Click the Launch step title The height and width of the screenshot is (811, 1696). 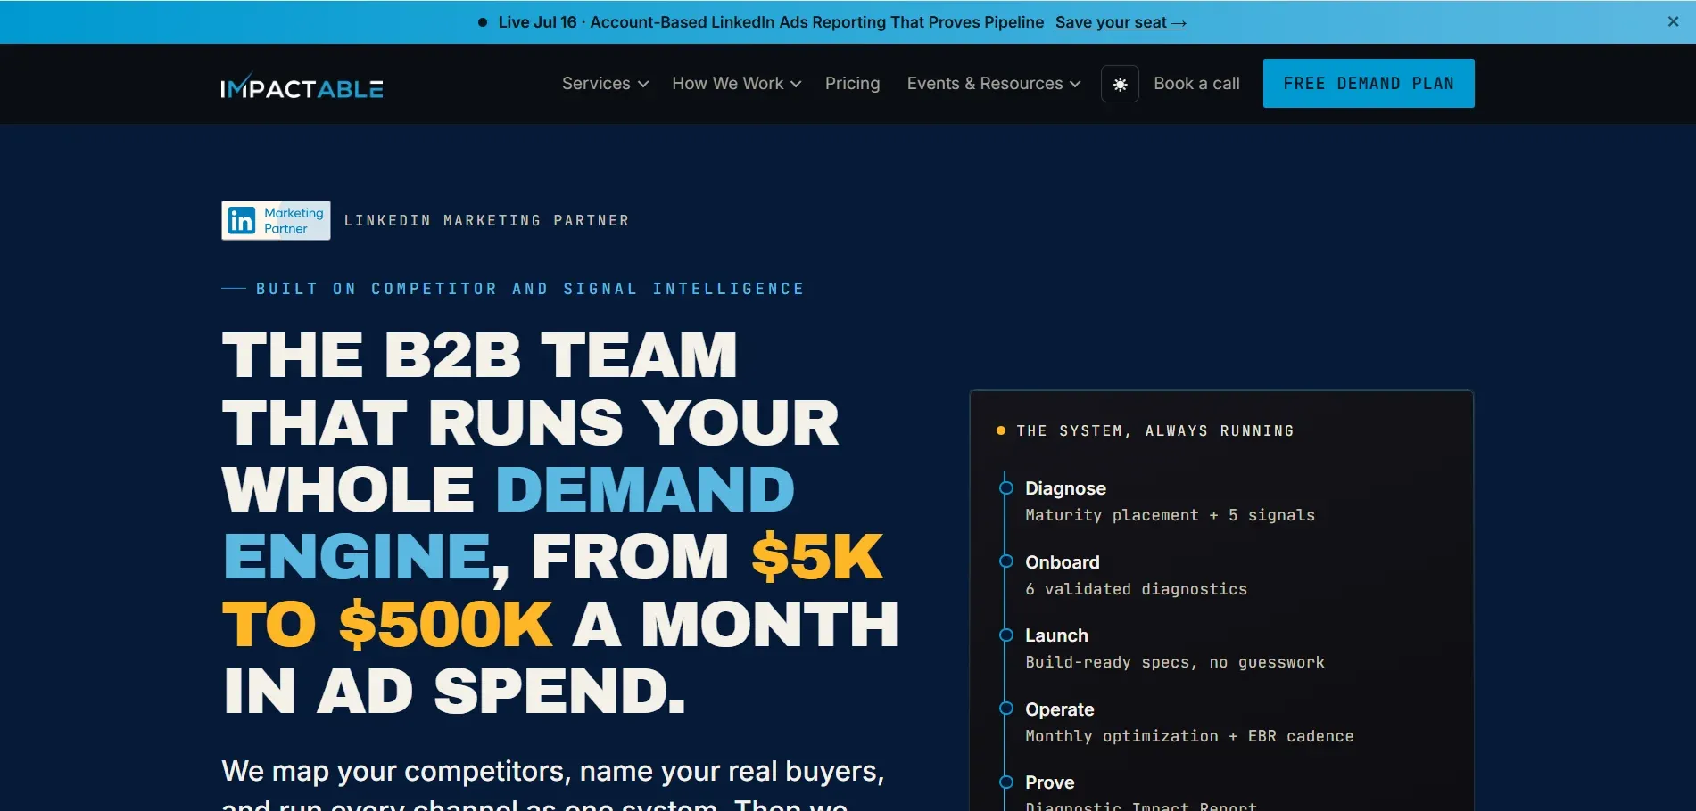coord(1056,635)
